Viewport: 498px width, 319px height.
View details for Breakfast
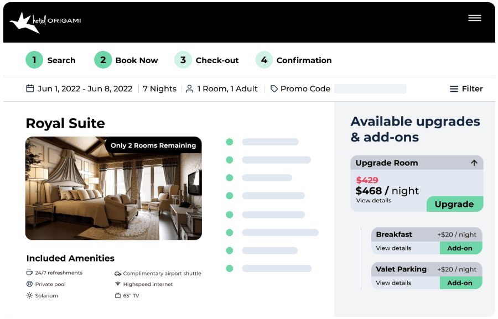click(x=393, y=248)
